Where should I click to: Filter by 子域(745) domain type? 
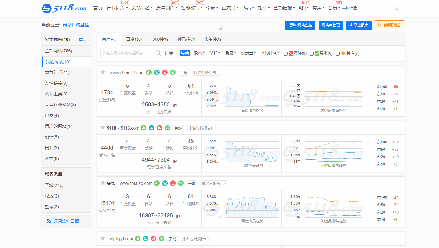tap(66, 186)
